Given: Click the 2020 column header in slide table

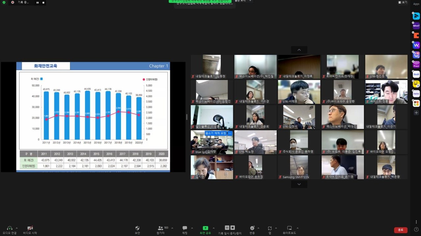Looking at the screenshot, I should (161, 154).
